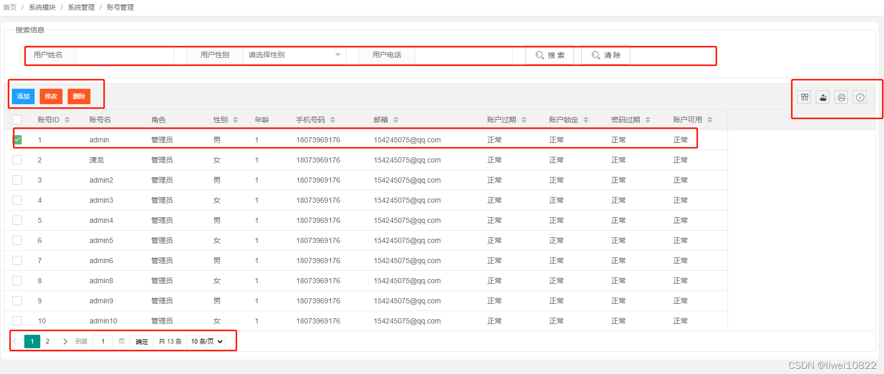This screenshot has width=884, height=374.
Task: Click the 确定 page jump button
Action: [x=142, y=342]
